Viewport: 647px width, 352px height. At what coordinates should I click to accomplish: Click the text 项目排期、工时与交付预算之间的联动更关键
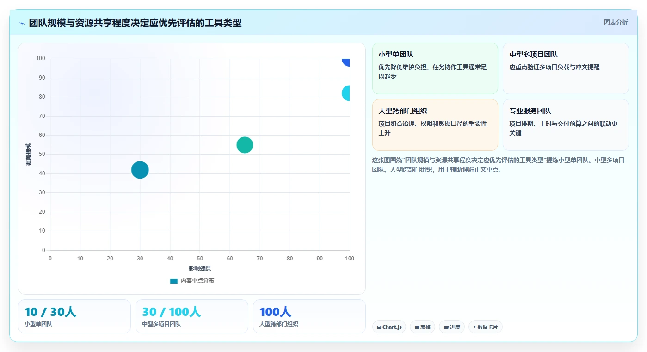pyautogui.click(x=563, y=128)
